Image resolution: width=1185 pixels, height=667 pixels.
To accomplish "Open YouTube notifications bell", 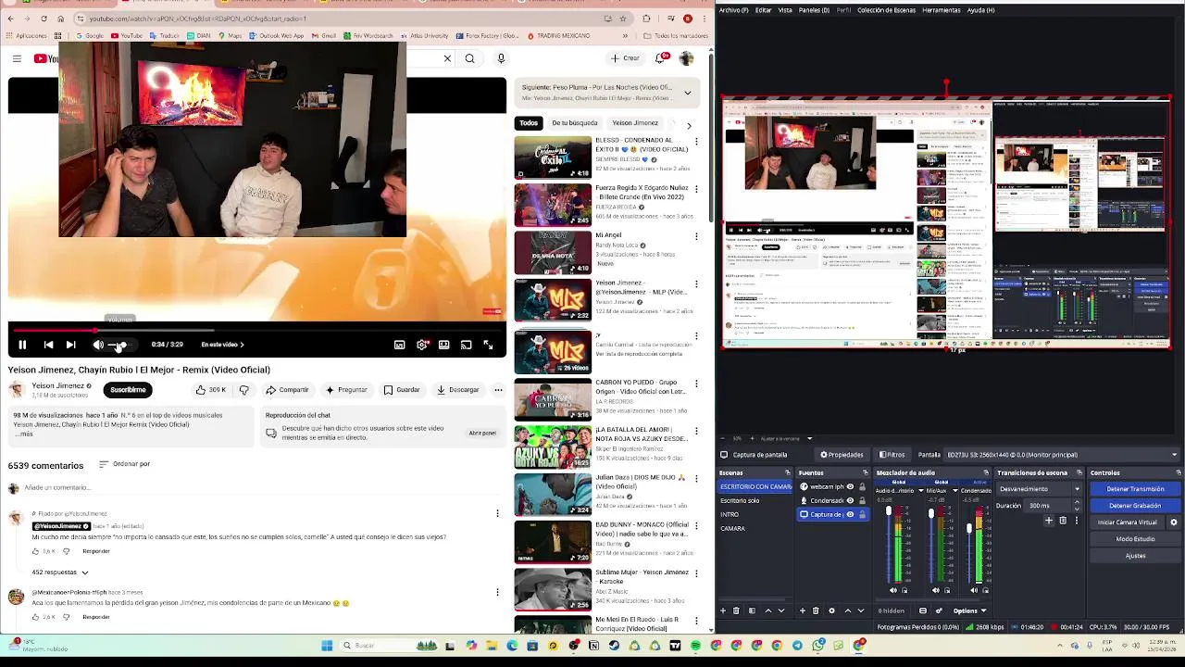I will (661, 58).
